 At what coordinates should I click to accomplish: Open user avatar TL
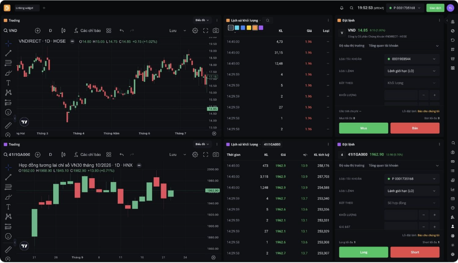(x=450, y=8)
